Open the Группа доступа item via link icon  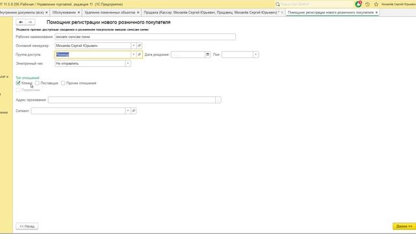pos(140,55)
